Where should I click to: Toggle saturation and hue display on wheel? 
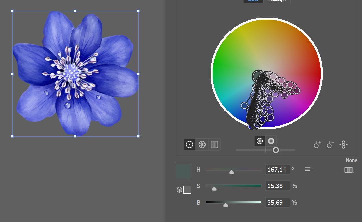(260, 141)
